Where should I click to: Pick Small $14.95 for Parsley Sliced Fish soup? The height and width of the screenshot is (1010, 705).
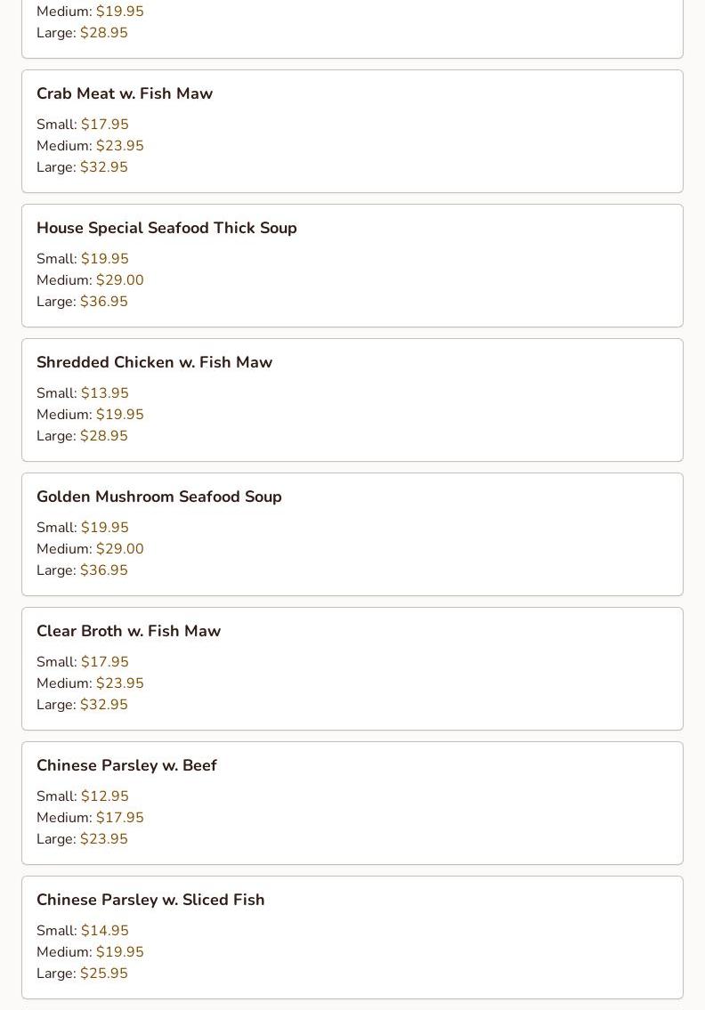pos(83,931)
